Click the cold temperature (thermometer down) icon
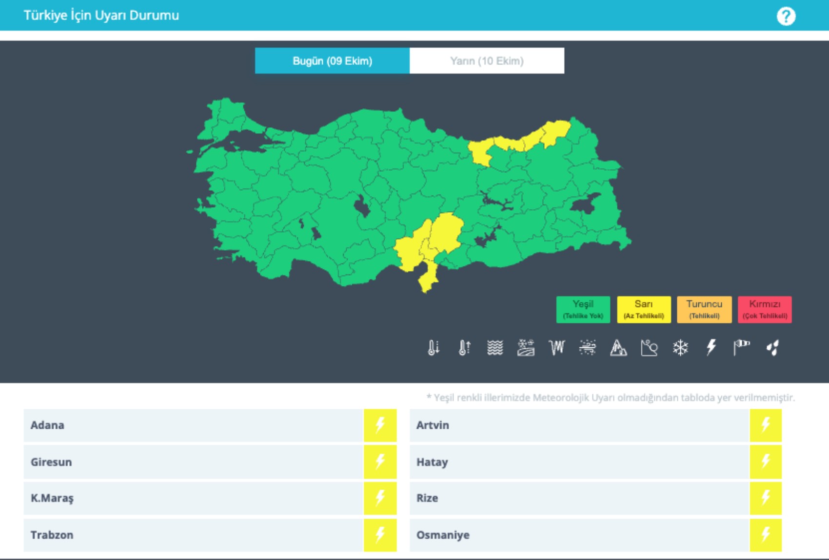This screenshot has height=560, width=829. coord(433,348)
